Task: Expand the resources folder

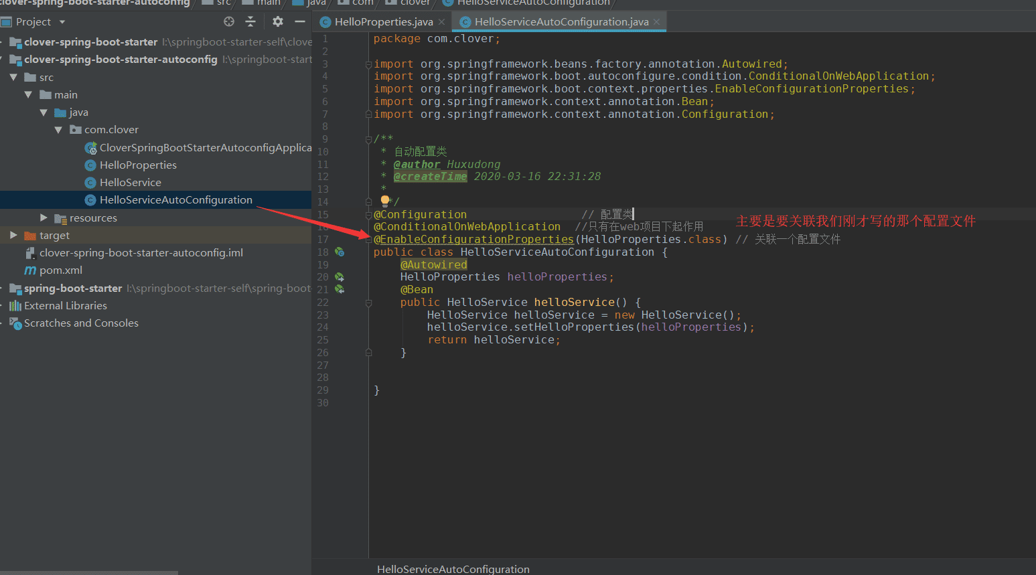Action: [x=44, y=218]
